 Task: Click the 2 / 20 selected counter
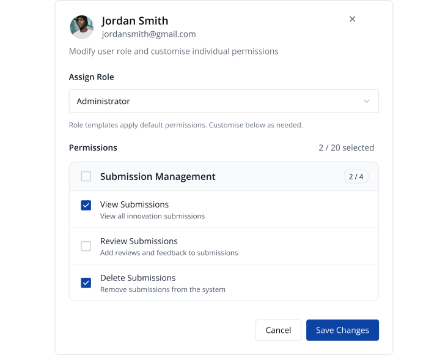(346, 148)
